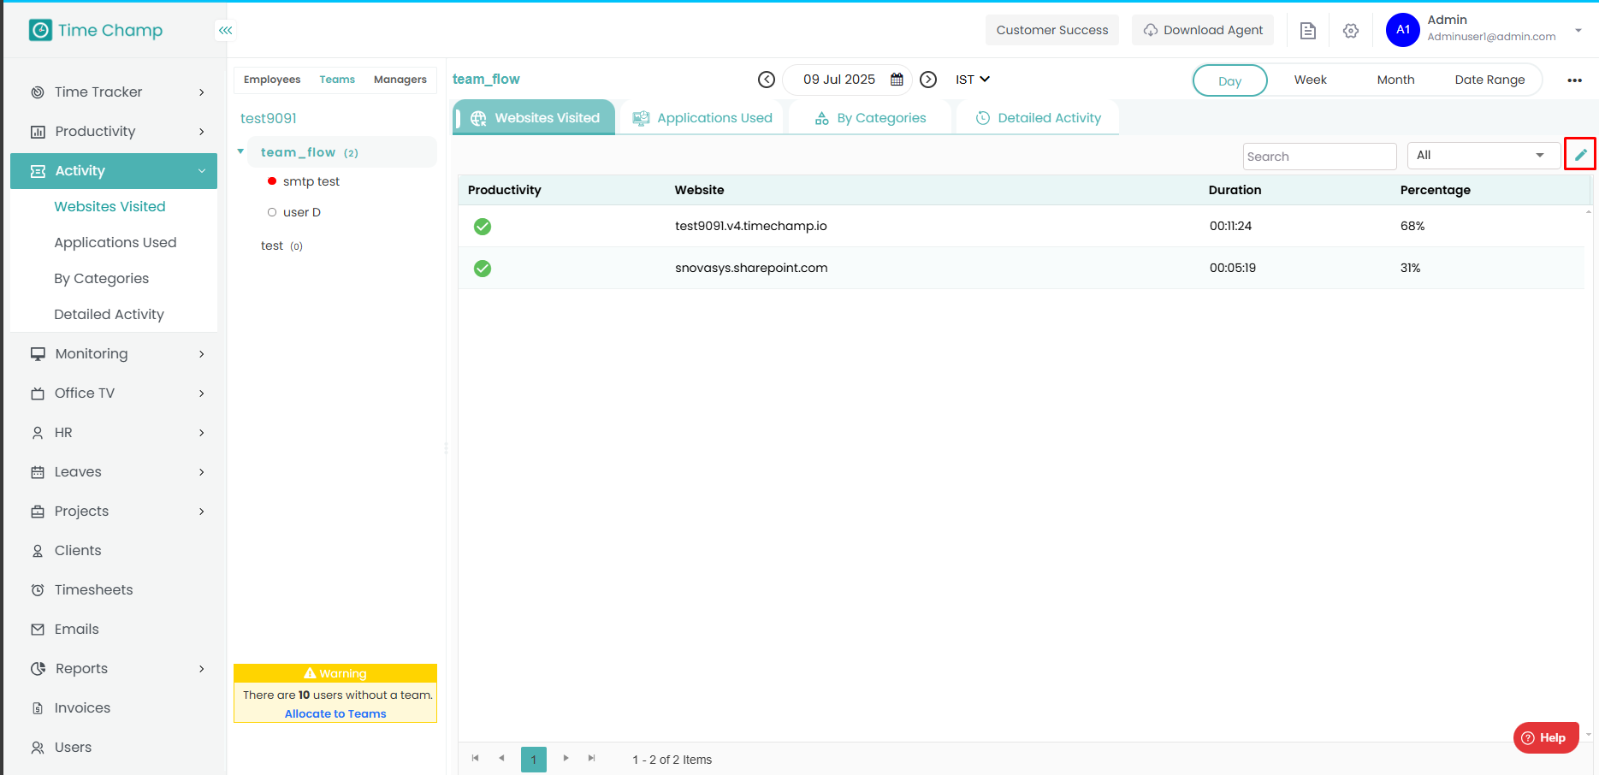Click the Search input field
The width and height of the screenshot is (1599, 775).
(1318, 157)
